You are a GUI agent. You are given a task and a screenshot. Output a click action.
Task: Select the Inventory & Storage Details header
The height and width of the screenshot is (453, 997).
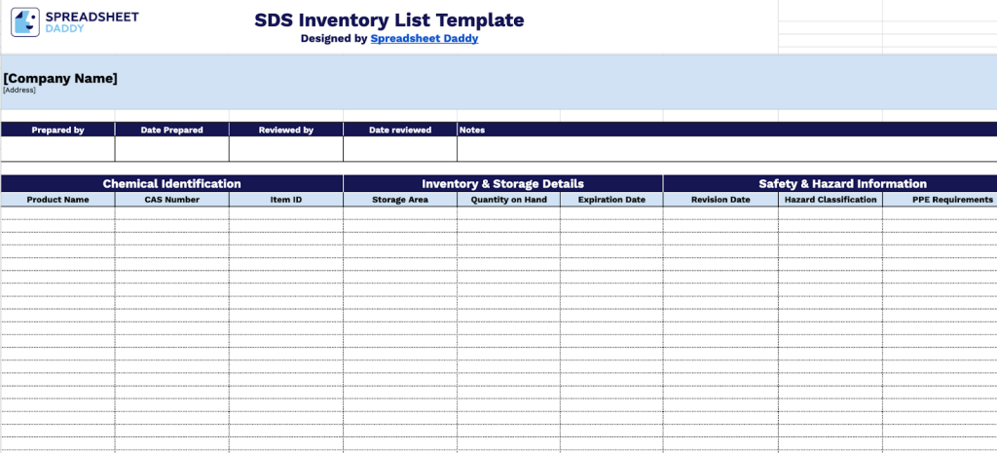(502, 183)
